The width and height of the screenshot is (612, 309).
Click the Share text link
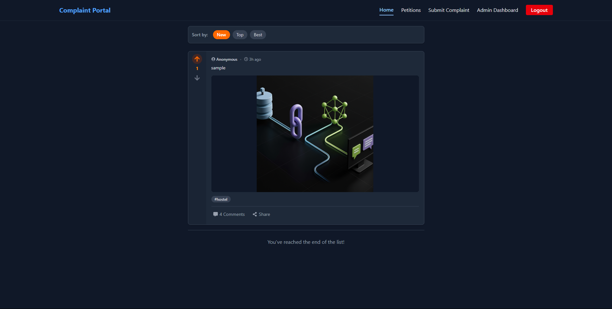pos(264,214)
